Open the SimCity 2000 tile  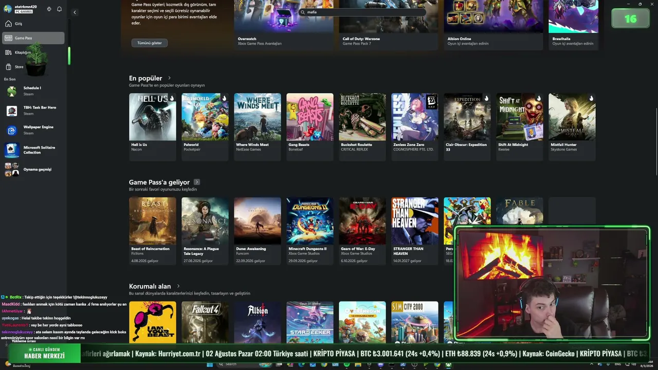415,322
